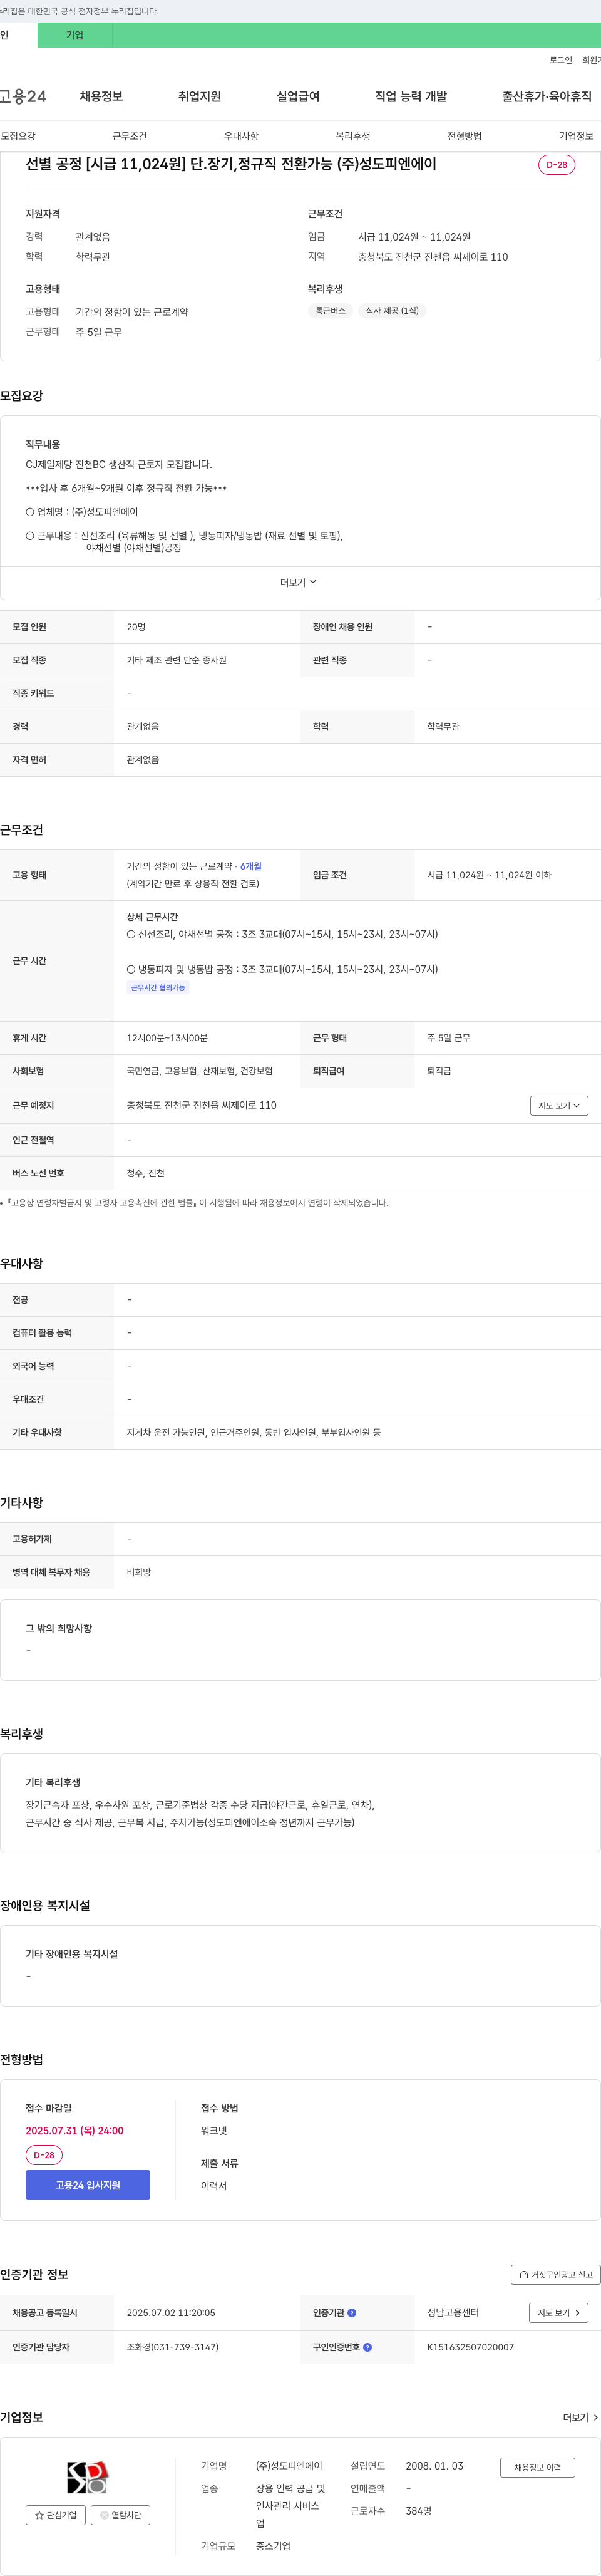The image size is (601, 2576).
Task: Click the 통근버스 welfare tag
Action: 330,311
